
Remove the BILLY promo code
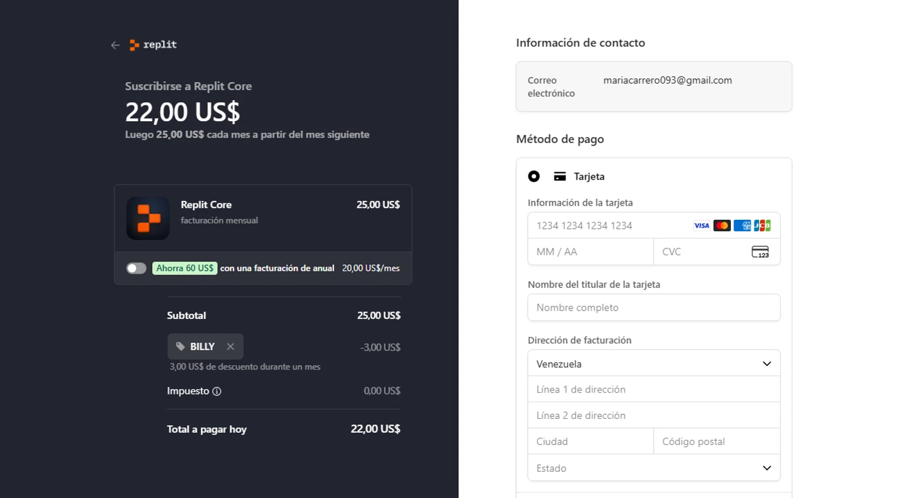click(231, 346)
